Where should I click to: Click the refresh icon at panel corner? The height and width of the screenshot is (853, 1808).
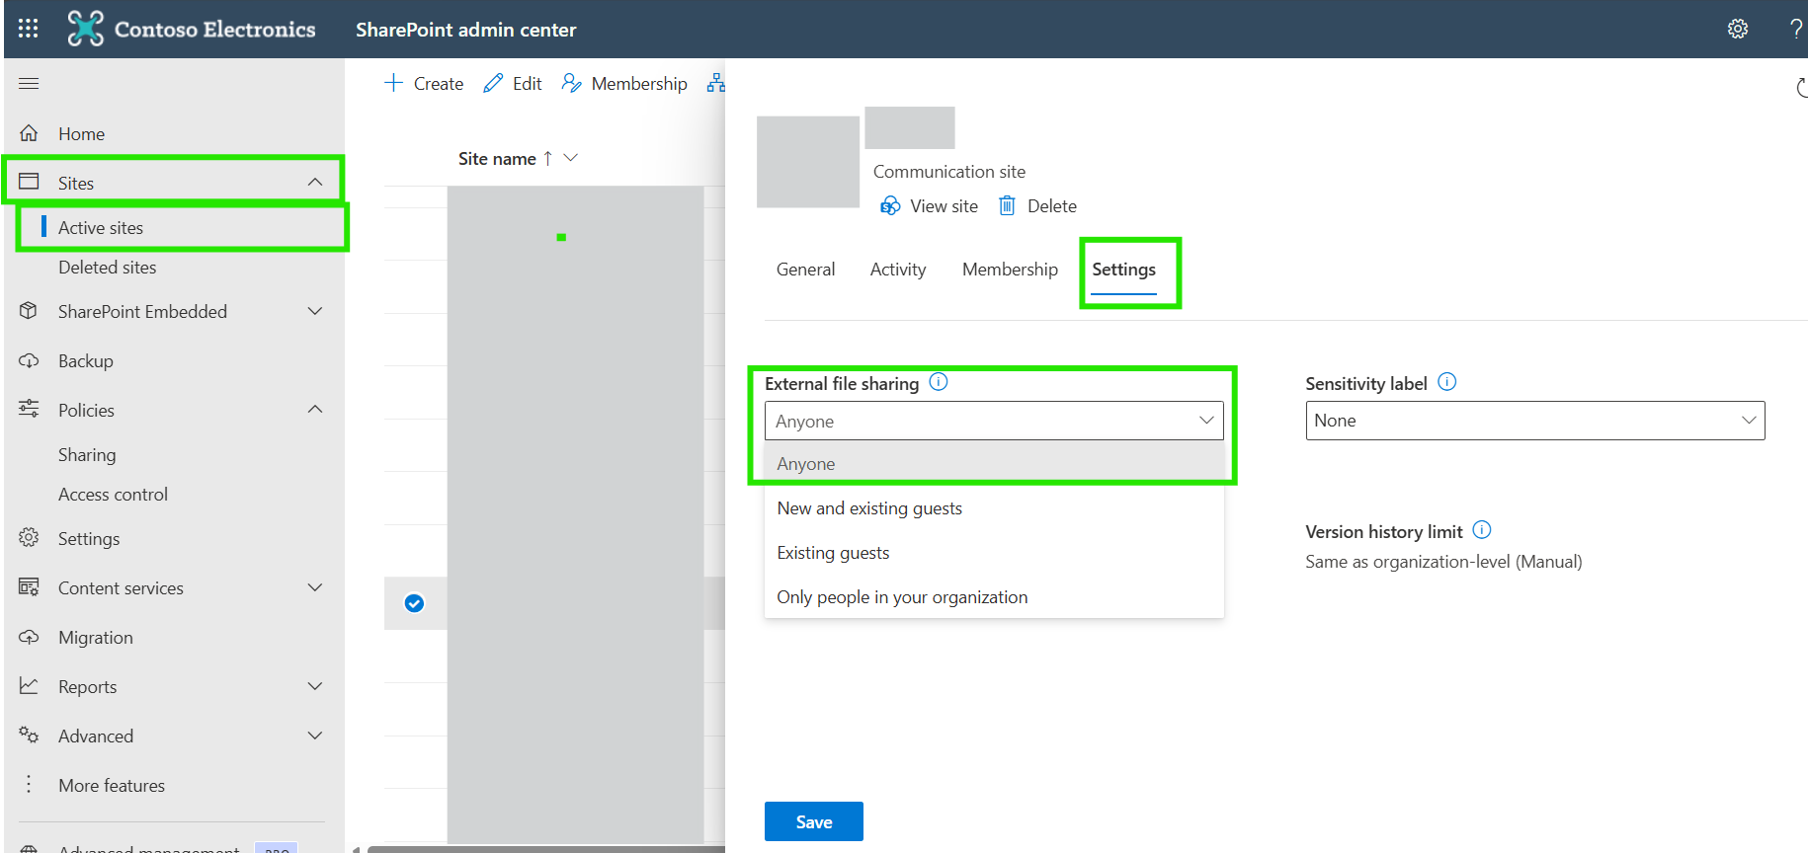point(1802,88)
